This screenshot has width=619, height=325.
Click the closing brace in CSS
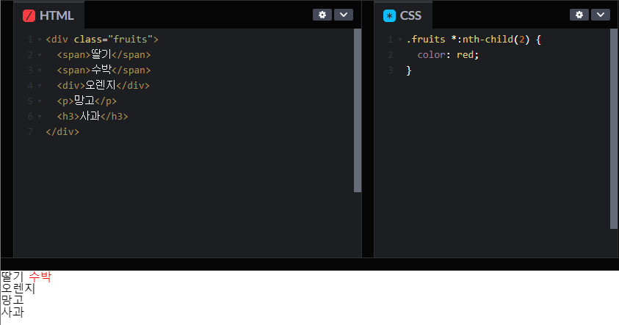408,70
